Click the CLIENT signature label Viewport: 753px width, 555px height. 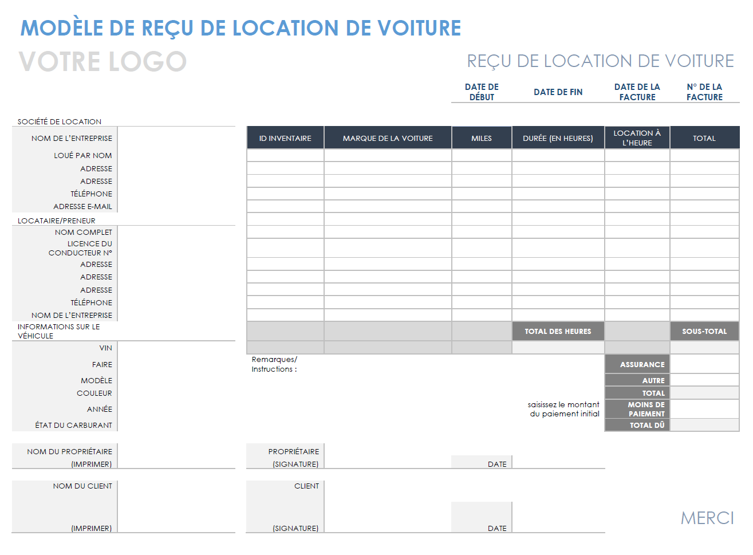pos(306,486)
